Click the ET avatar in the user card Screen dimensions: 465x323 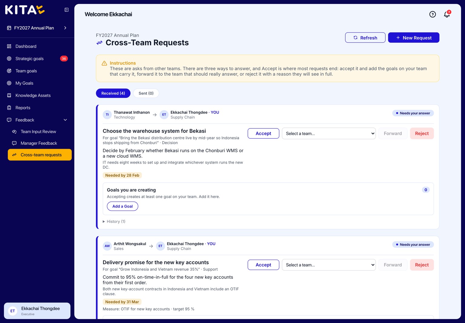click(x=13, y=311)
